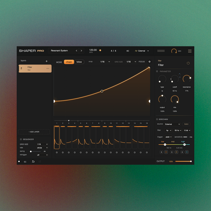Click the low crossover handle at 180 Hz
The image size is (211, 211).
click(x=165, y=144)
